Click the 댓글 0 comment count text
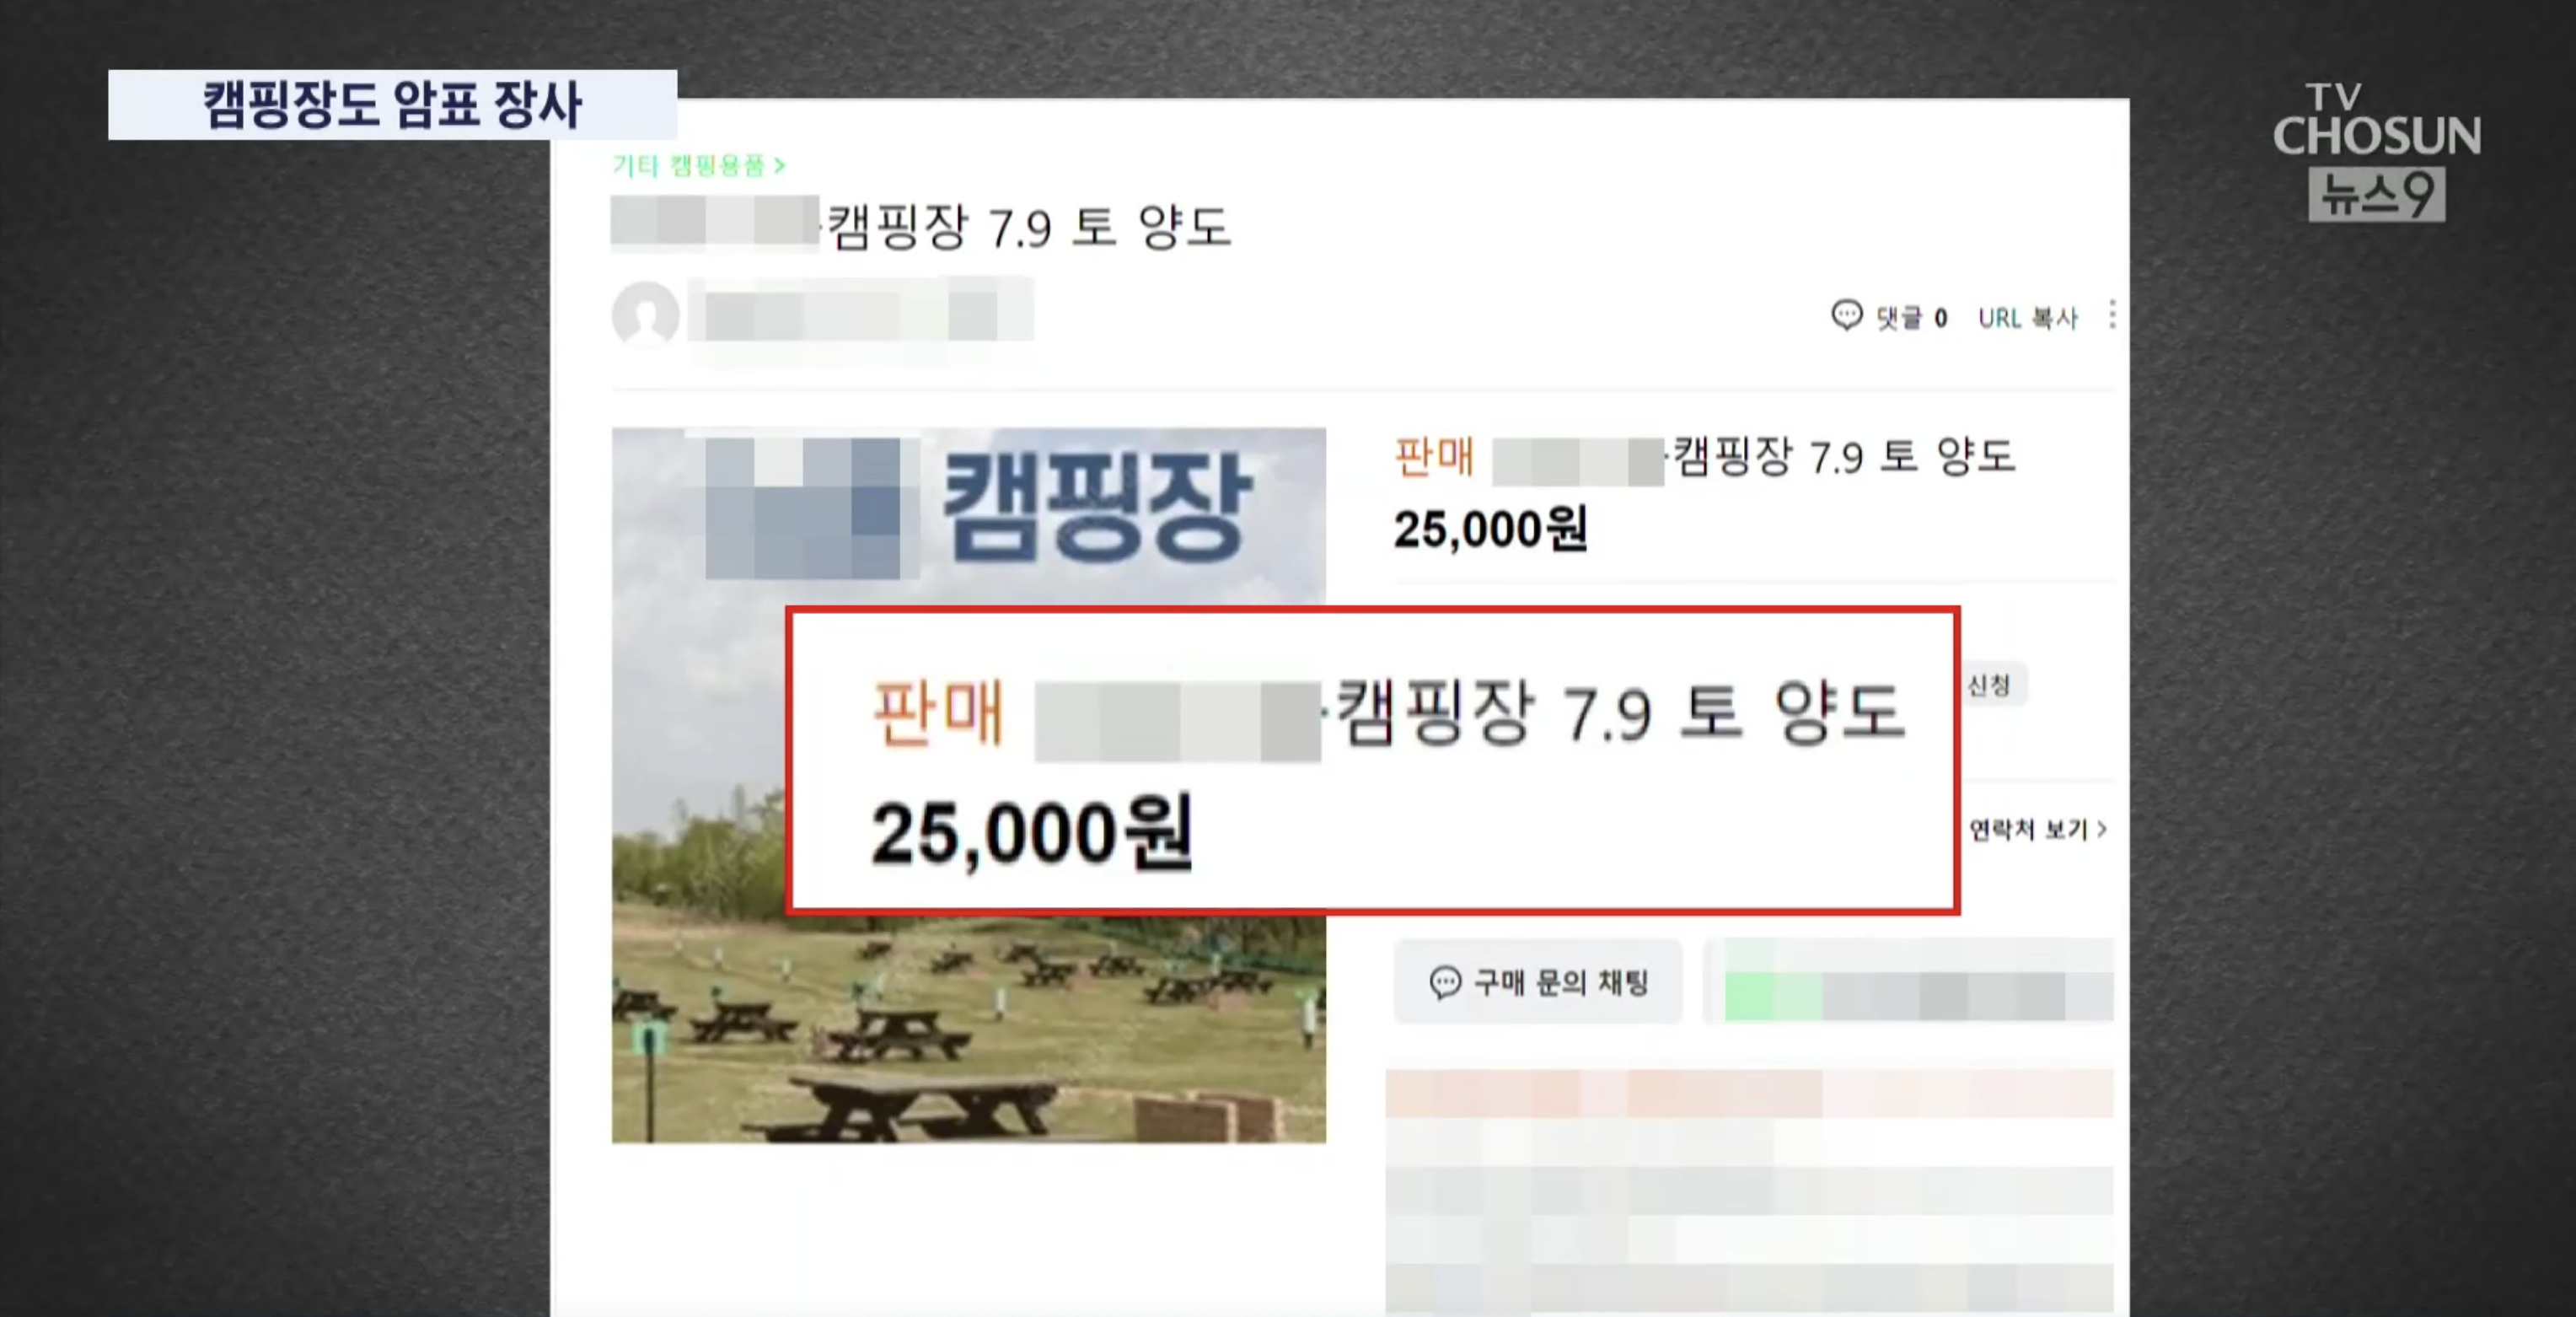This screenshot has height=1317, width=2576. (x=1911, y=318)
